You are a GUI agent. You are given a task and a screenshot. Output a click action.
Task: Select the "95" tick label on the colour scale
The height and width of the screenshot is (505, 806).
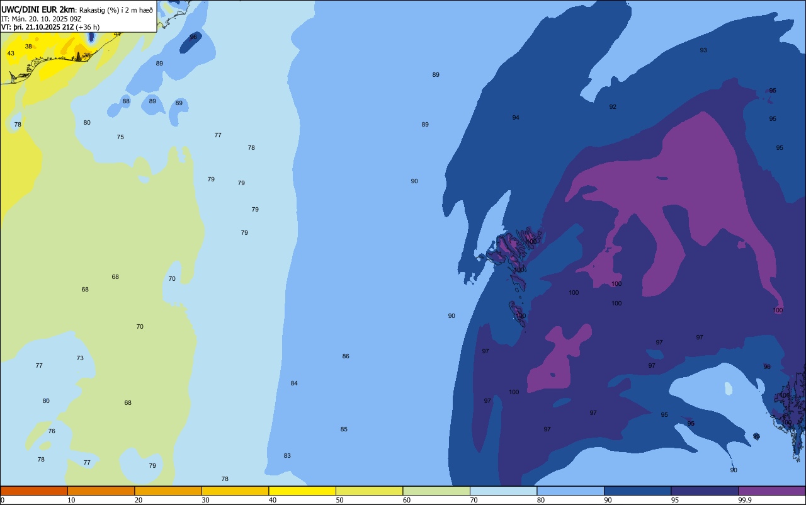675,500
